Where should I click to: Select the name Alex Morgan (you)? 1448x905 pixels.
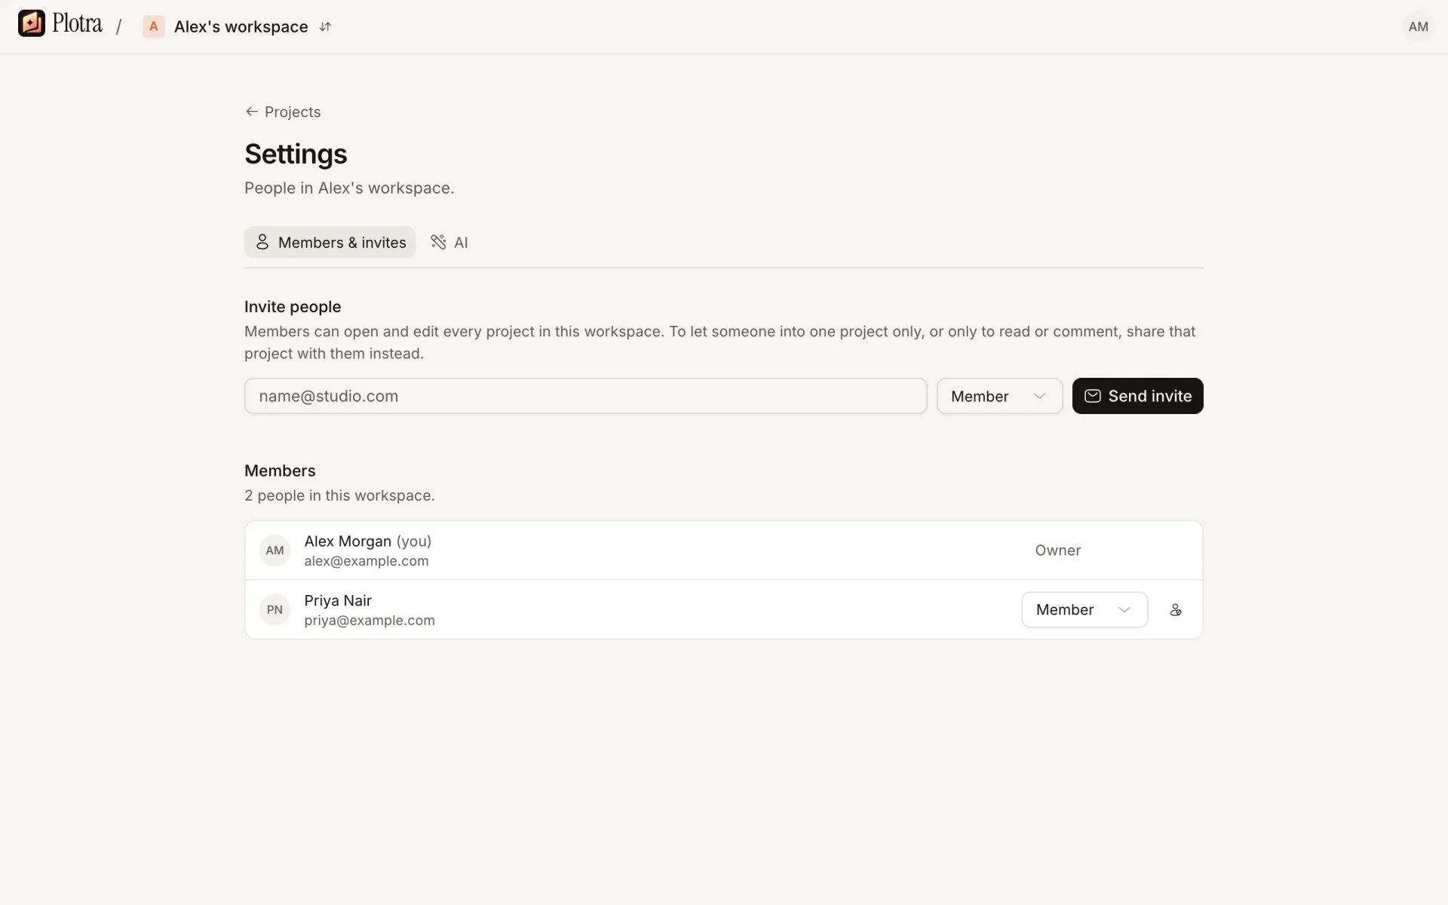[x=367, y=541]
